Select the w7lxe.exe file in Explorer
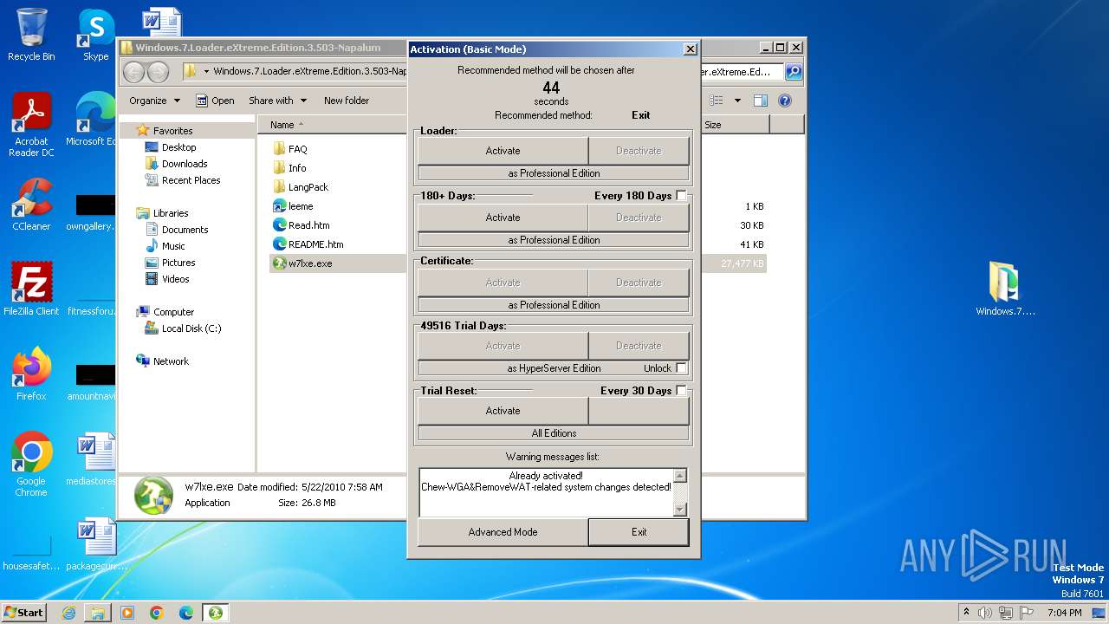Screen dimensions: 1109x624 coord(309,263)
